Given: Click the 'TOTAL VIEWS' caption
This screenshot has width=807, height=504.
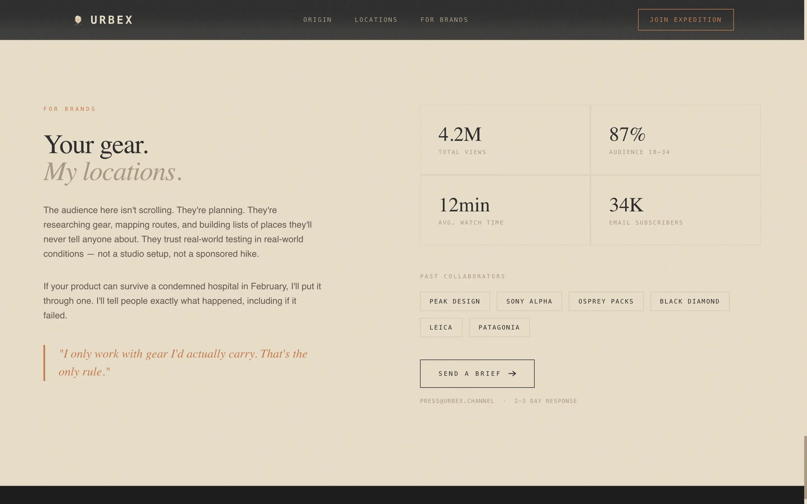Looking at the screenshot, I should tap(462, 152).
